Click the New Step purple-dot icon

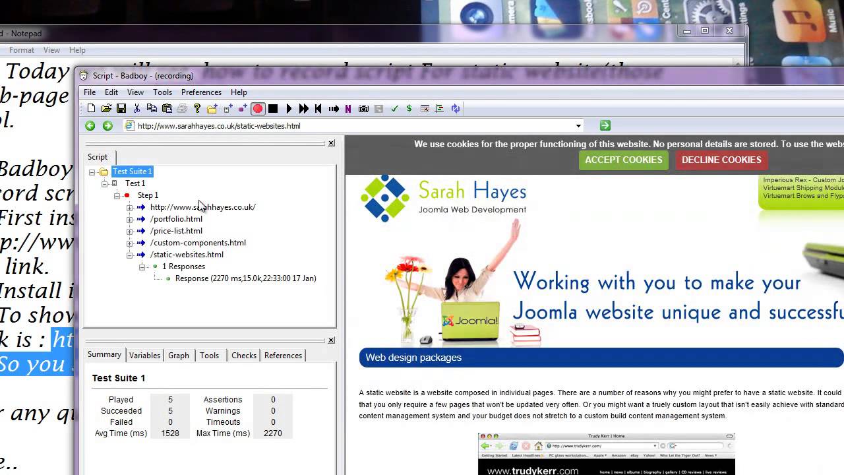tap(243, 109)
